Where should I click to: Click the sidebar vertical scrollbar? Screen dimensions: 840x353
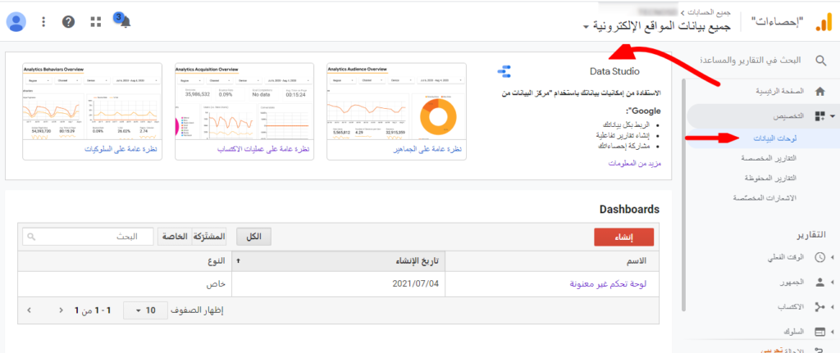pyautogui.click(x=683, y=195)
